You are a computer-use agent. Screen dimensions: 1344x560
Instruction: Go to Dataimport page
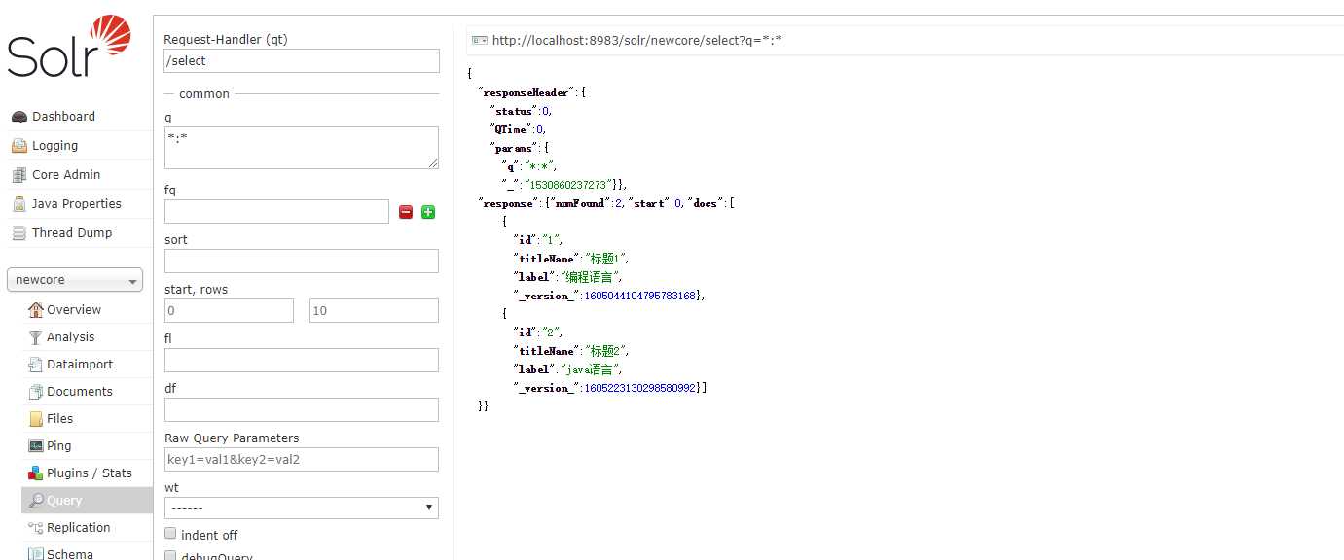[x=80, y=365]
